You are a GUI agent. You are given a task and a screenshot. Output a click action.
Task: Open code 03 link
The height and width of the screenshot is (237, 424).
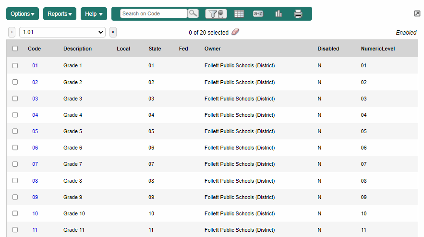click(x=35, y=99)
